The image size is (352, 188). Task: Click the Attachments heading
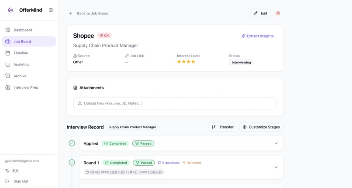pos(92,88)
